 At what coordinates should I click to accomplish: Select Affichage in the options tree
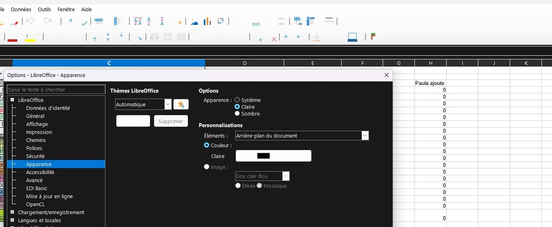tap(37, 124)
